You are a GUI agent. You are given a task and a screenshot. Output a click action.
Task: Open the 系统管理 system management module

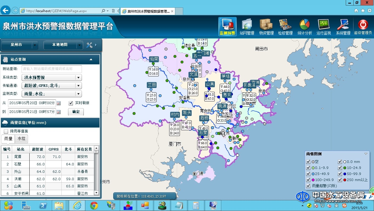click(x=343, y=26)
